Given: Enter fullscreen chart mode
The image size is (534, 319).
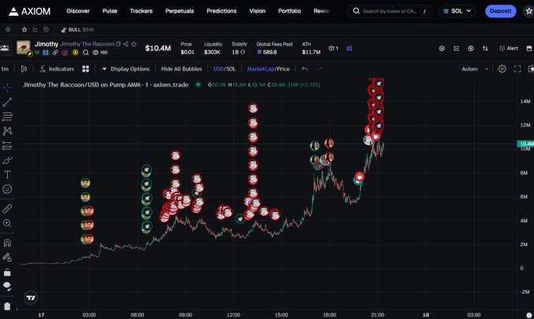Looking at the screenshot, I should [518, 69].
